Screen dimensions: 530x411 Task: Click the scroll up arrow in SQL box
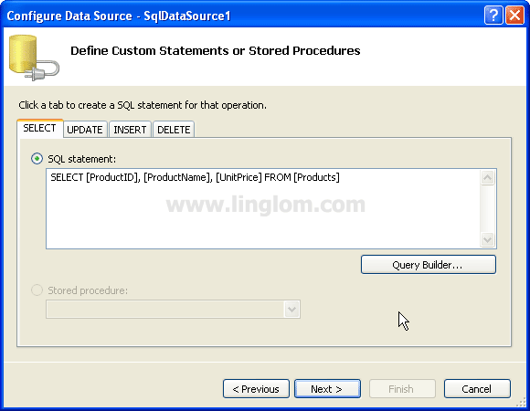pos(487,177)
